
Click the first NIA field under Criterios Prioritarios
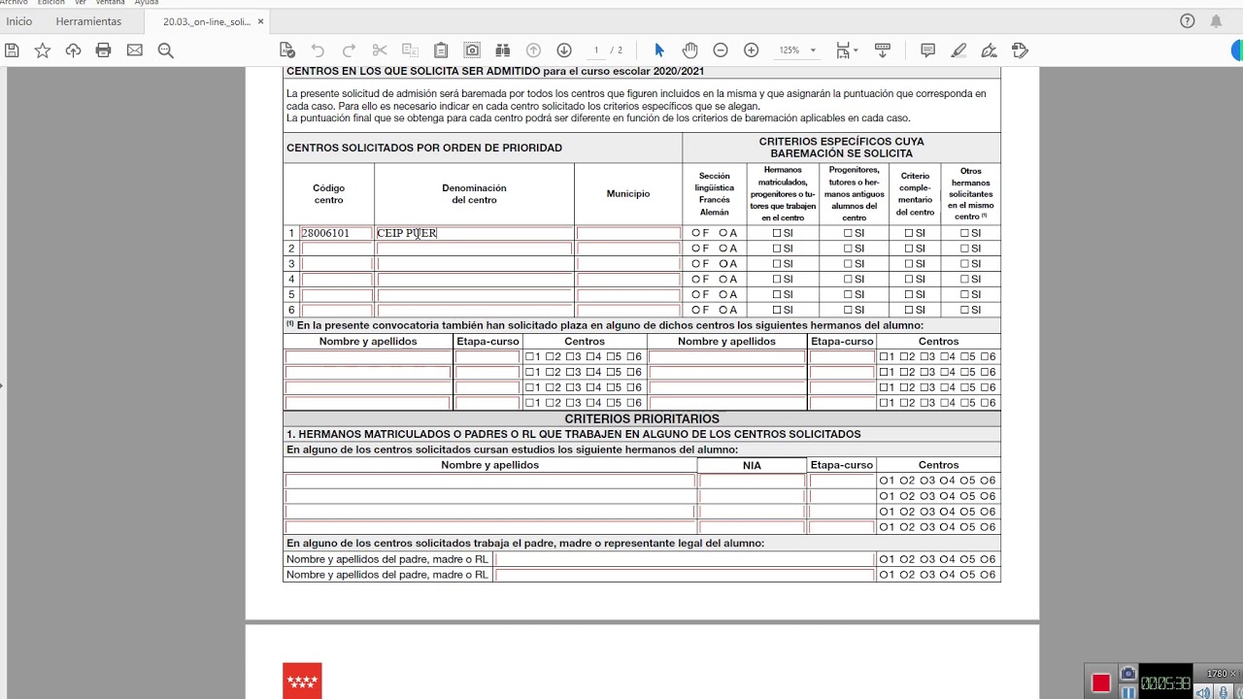point(752,481)
